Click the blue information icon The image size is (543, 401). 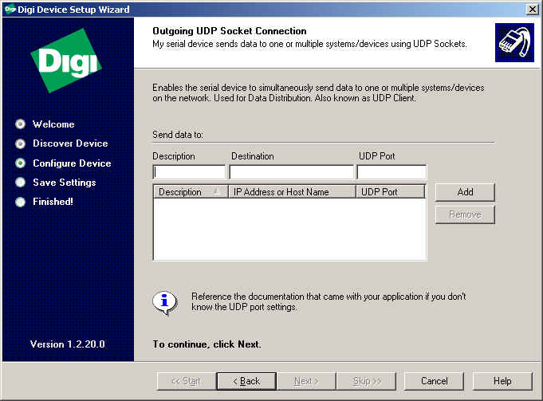pos(164,301)
